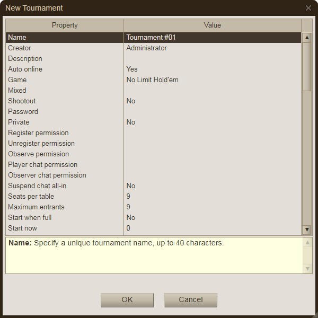
Task: Click the Property column header
Action: (x=65, y=25)
